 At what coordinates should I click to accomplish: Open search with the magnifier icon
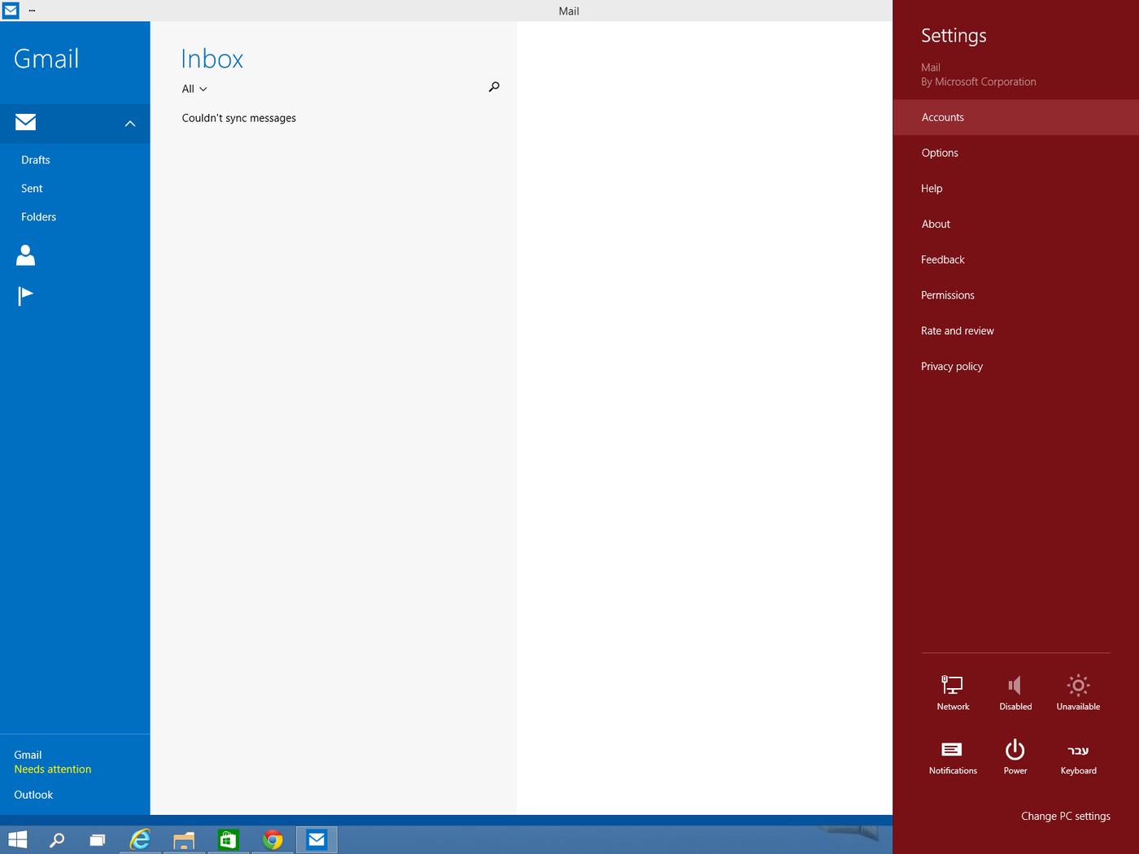tap(493, 86)
